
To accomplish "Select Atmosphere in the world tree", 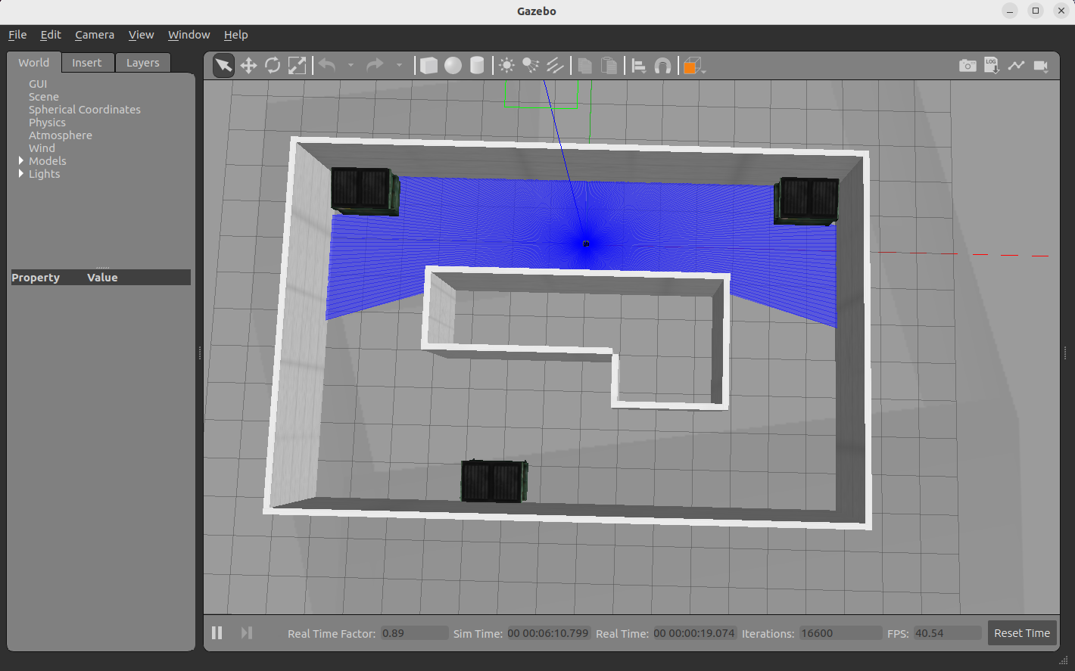I will (61, 135).
